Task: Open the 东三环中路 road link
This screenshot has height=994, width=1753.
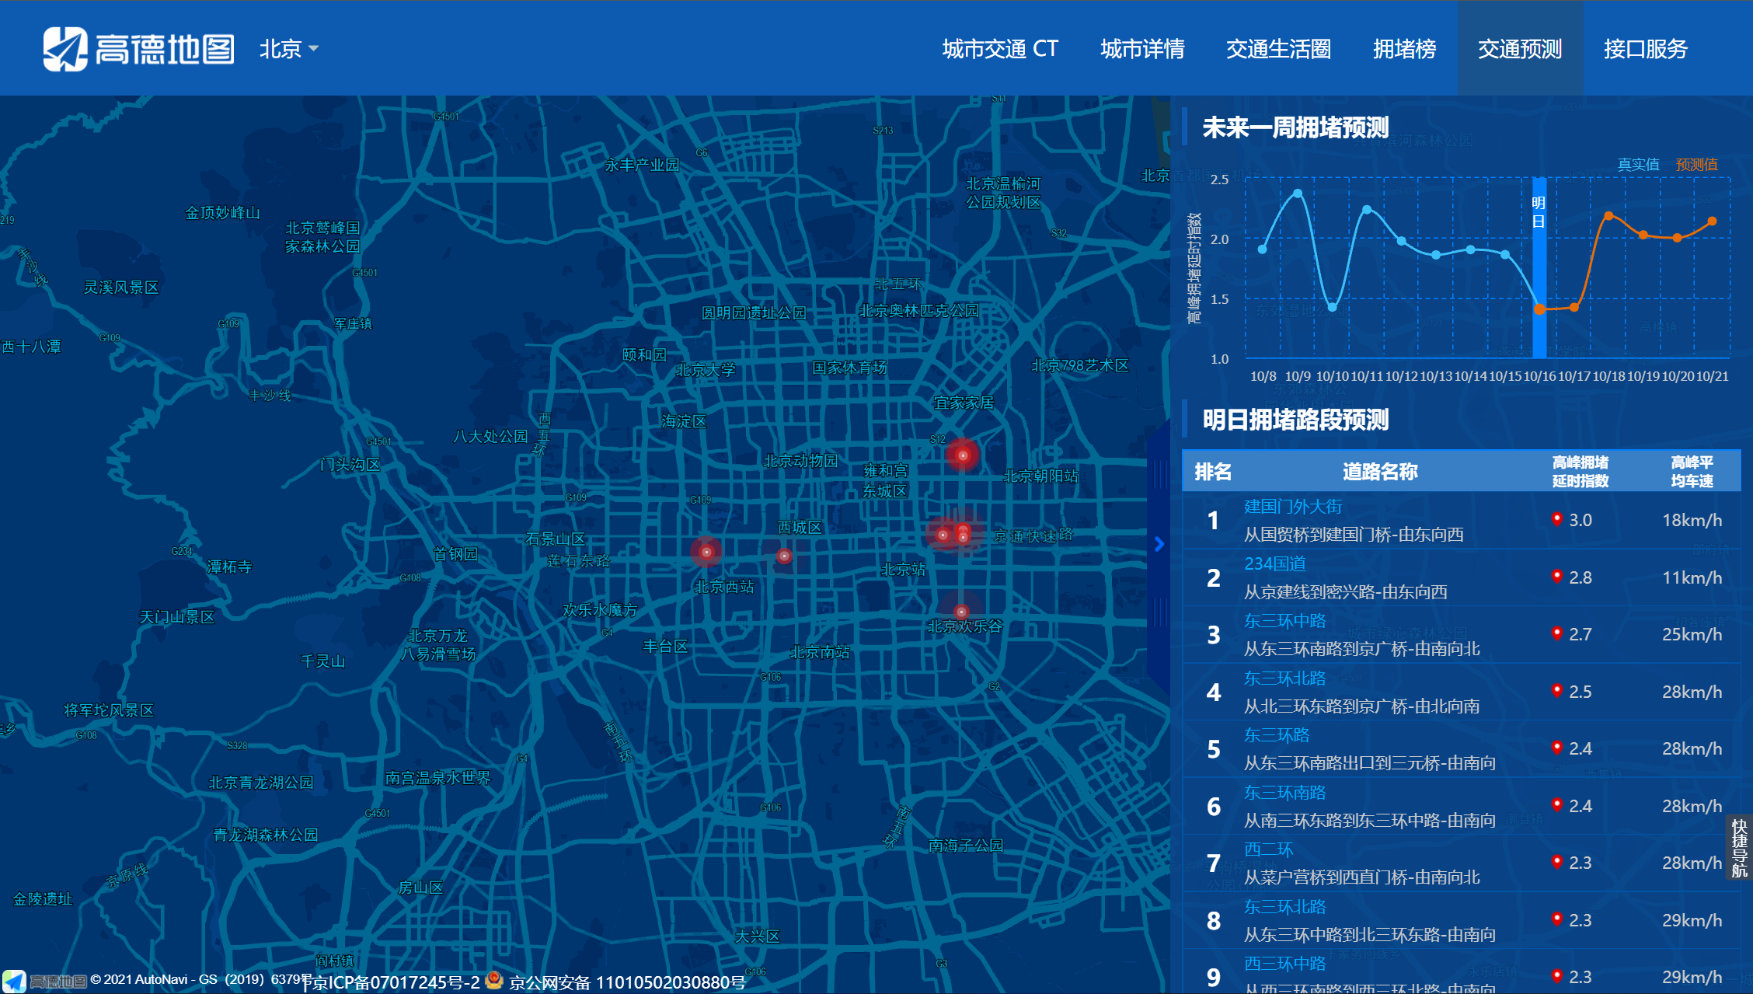Action: (x=1283, y=621)
